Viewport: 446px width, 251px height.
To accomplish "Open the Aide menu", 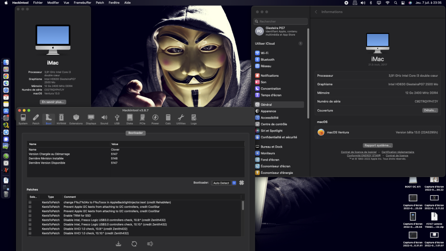I will click(128, 3).
